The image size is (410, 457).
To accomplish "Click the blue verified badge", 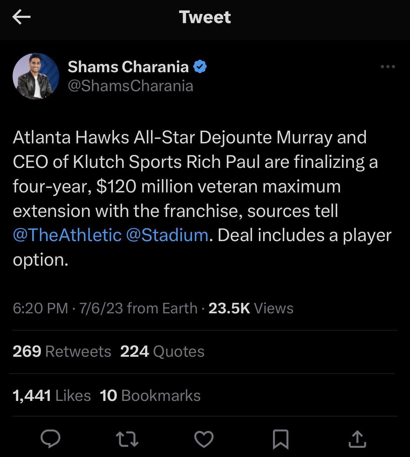I will click(200, 67).
